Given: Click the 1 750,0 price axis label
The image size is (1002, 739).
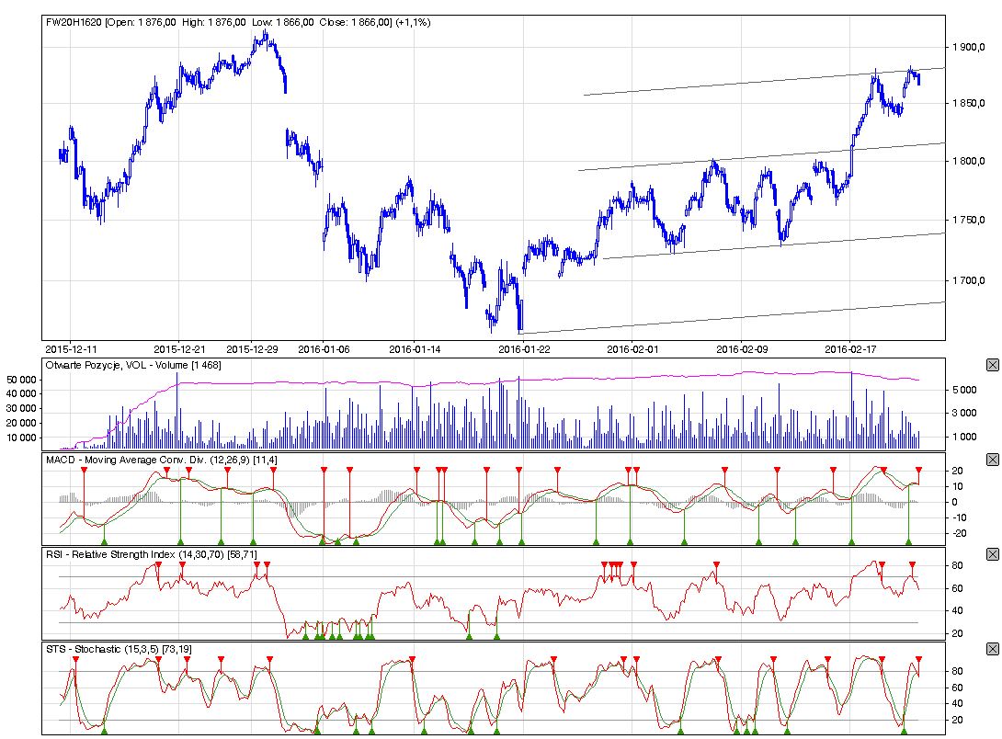Looking at the screenshot, I should 969,220.
